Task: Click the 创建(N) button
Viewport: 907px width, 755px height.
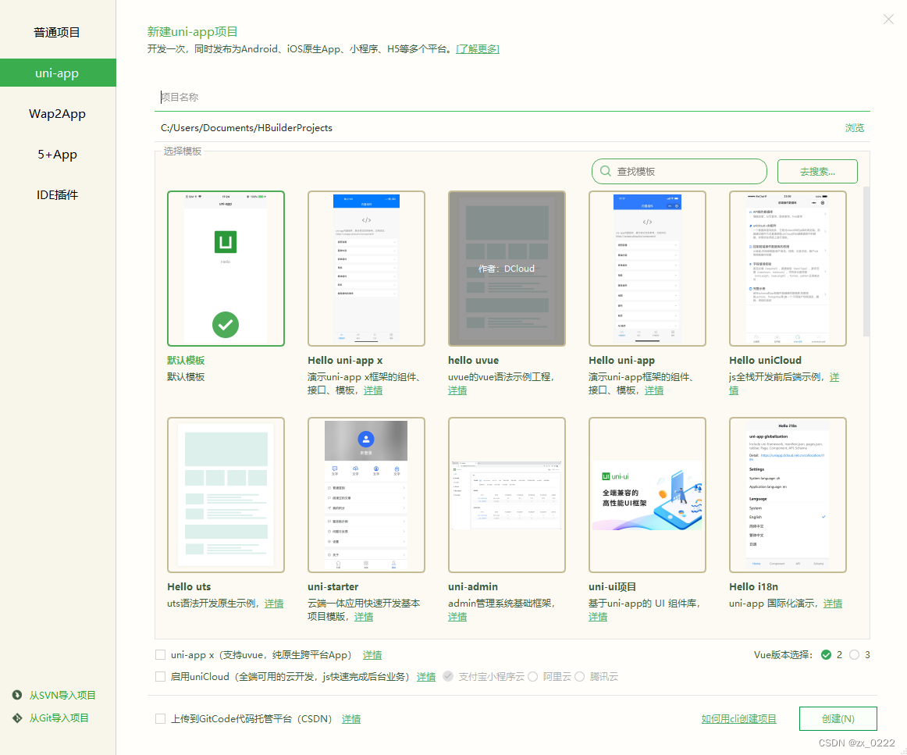Action: (838, 718)
